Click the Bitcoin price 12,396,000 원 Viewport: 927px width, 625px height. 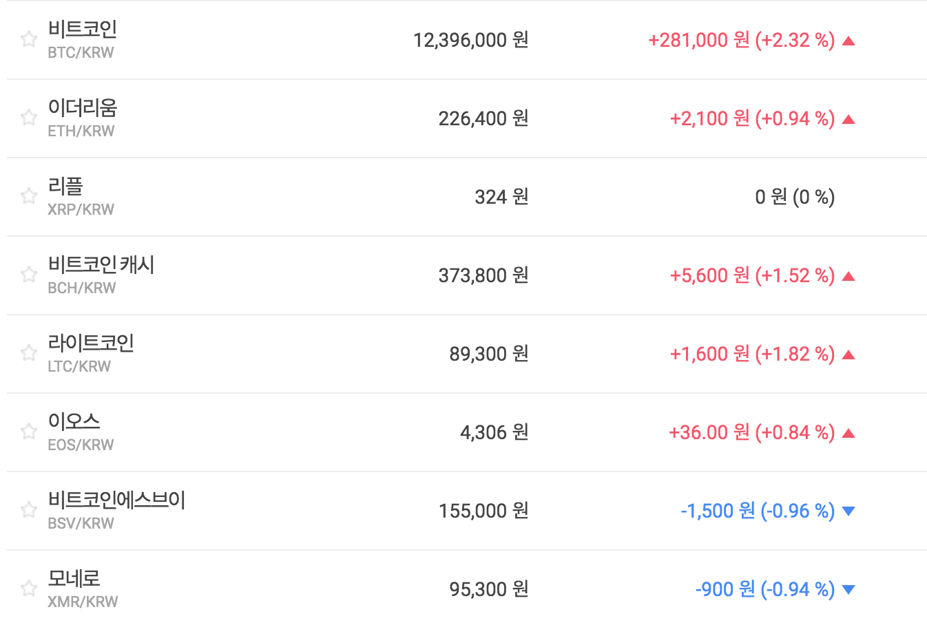470,40
